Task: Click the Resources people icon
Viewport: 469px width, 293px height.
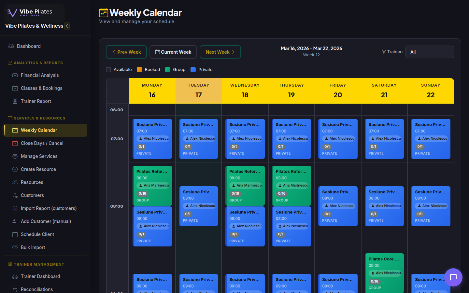Action: click(15, 182)
